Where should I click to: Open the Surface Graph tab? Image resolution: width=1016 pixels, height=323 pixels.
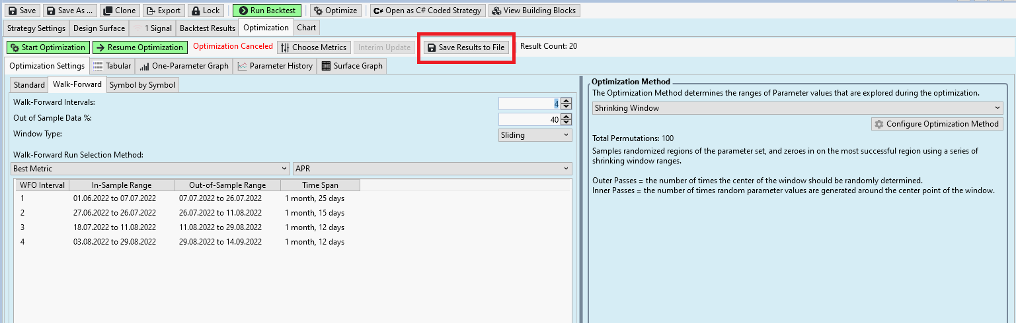pos(352,66)
